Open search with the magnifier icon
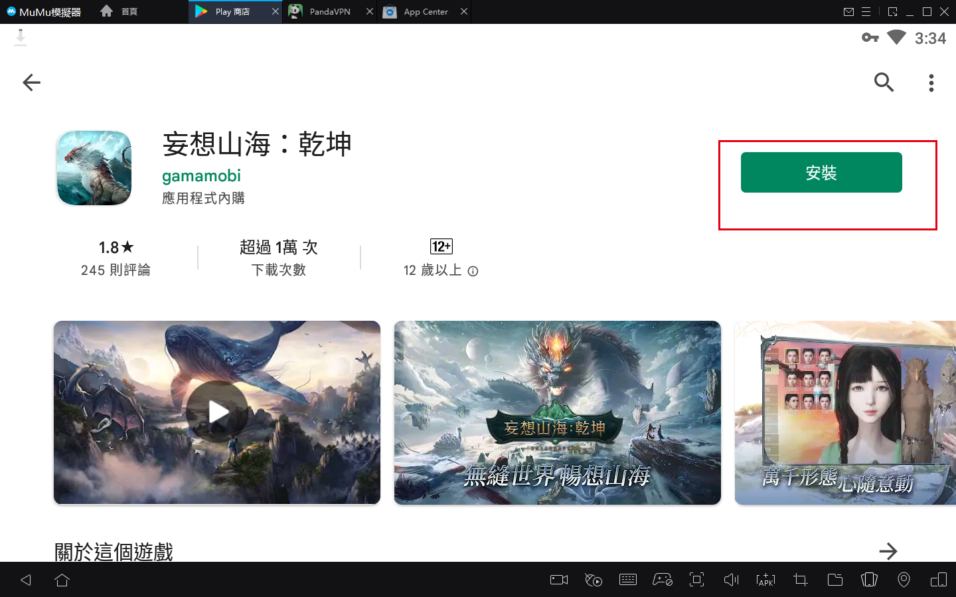Viewport: 956px width, 597px height. 884,82
